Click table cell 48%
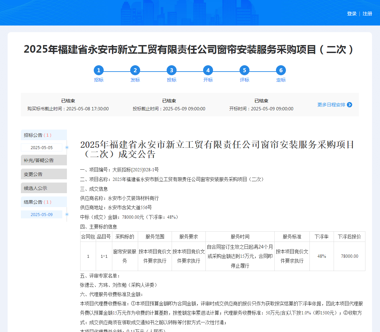Viewport: 380px width, 332px height. click(x=322, y=256)
